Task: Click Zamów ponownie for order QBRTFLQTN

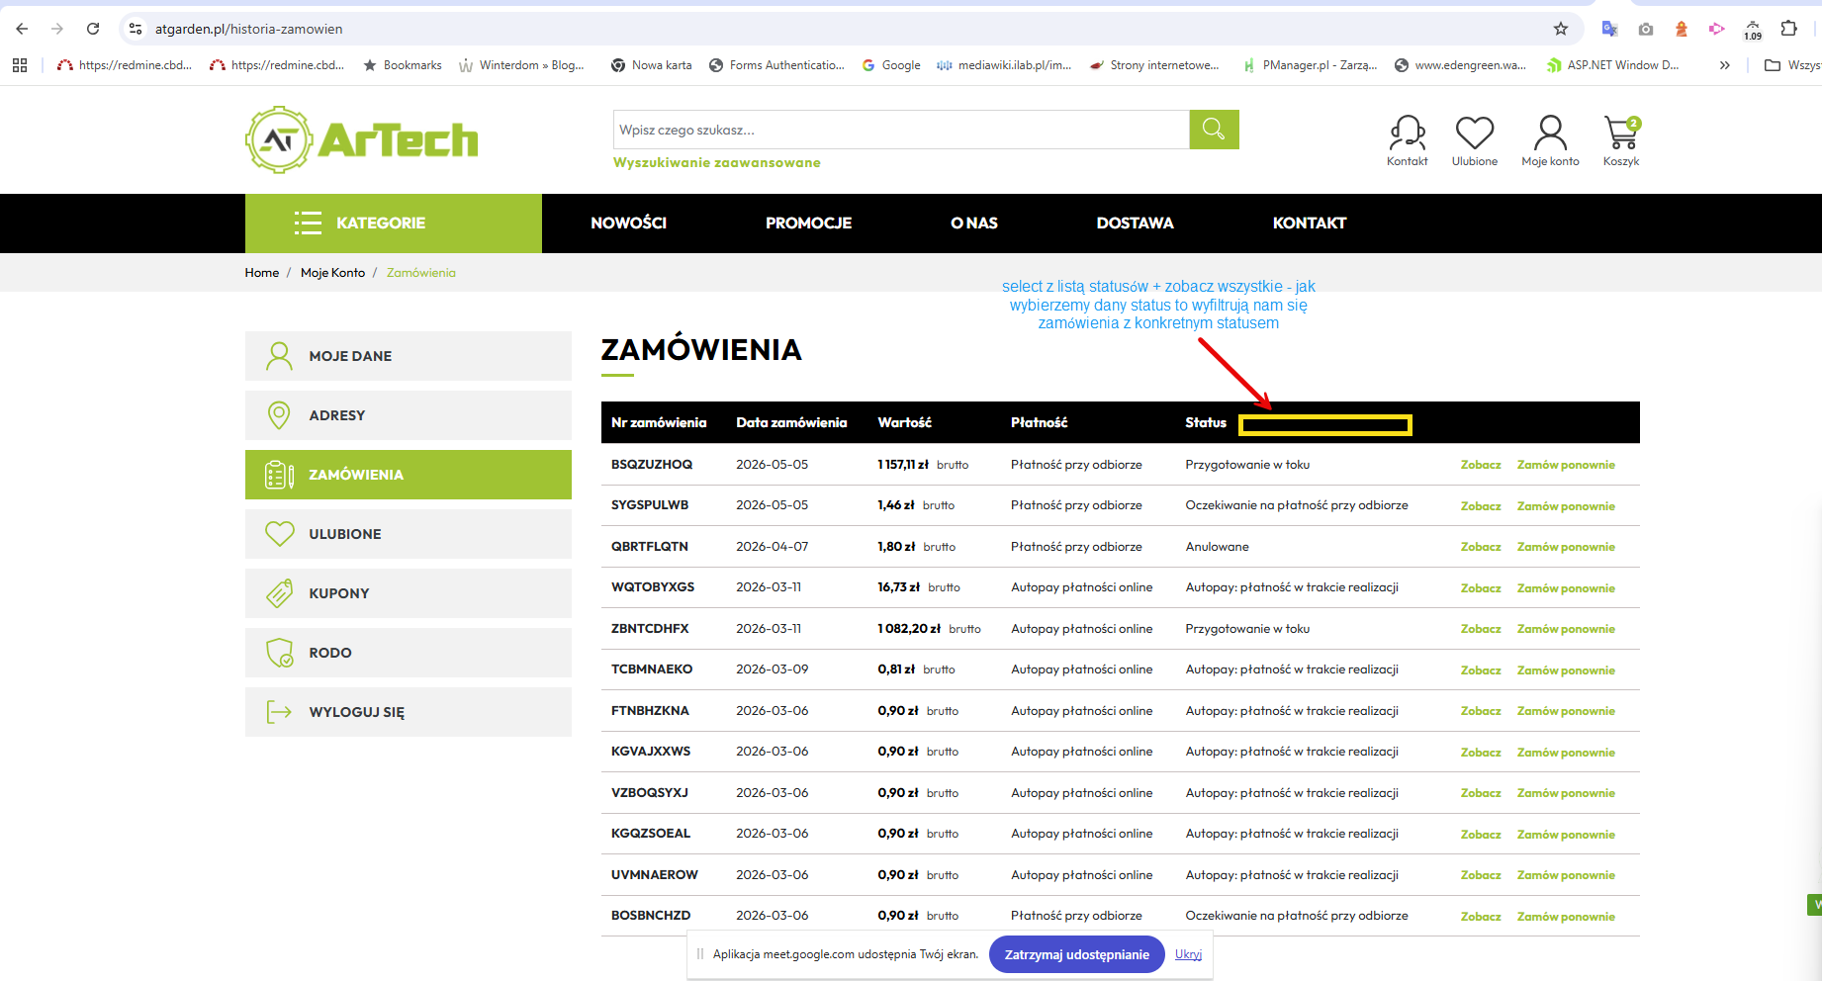Action: pos(1566,547)
